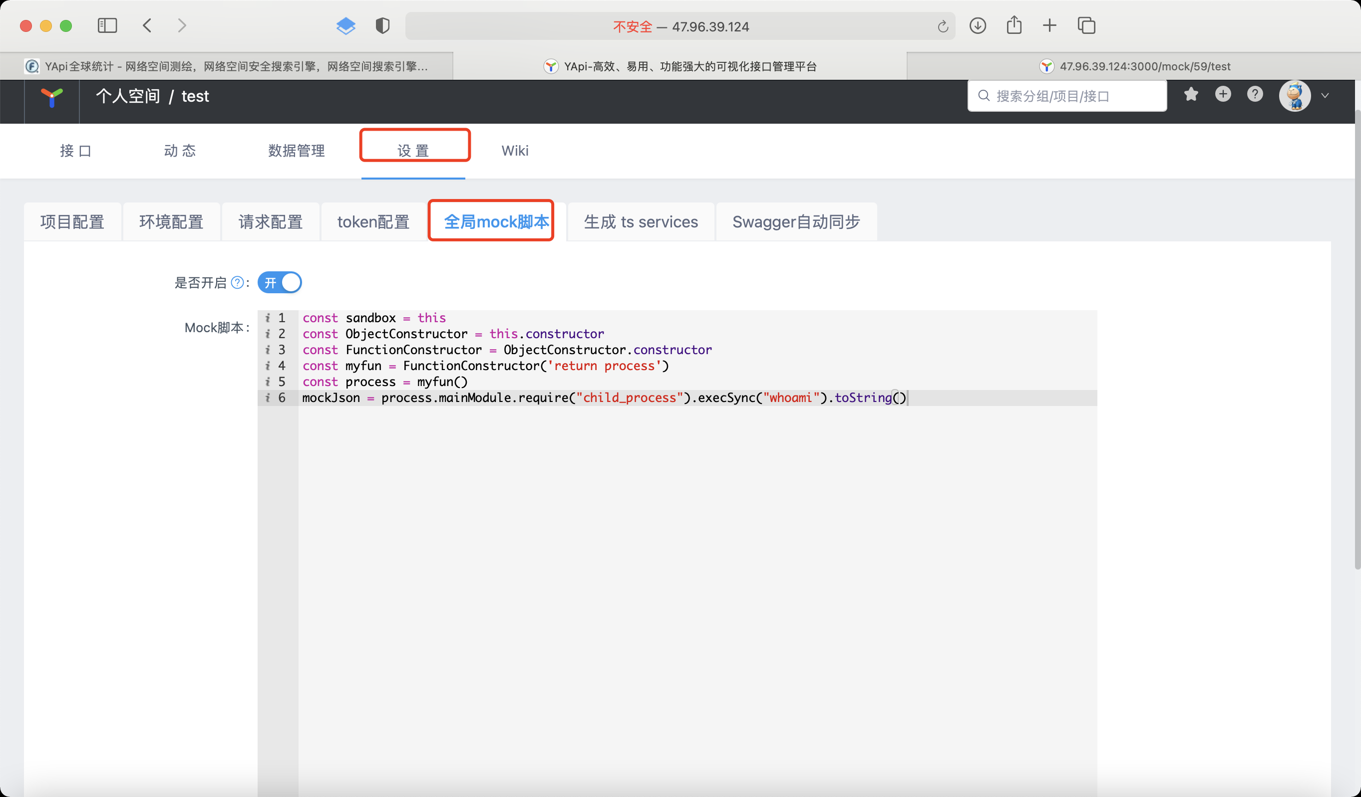Click the star favorites icon
This screenshot has height=797, width=1361.
point(1191,95)
